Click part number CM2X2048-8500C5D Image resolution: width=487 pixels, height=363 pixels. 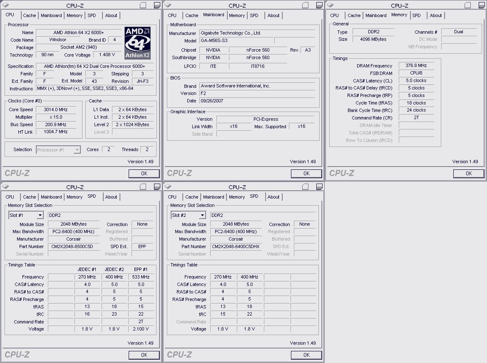point(74,246)
